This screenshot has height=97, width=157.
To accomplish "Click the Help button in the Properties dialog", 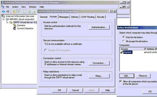I will pos(108,90).
